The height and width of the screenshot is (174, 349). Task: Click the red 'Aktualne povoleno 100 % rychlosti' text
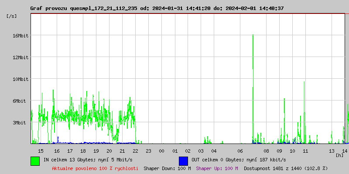tap(95, 168)
